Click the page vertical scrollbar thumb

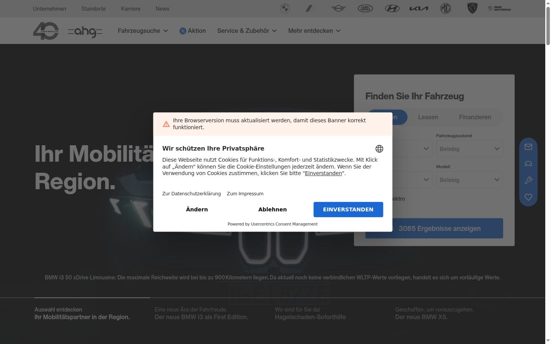(x=548, y=26)
